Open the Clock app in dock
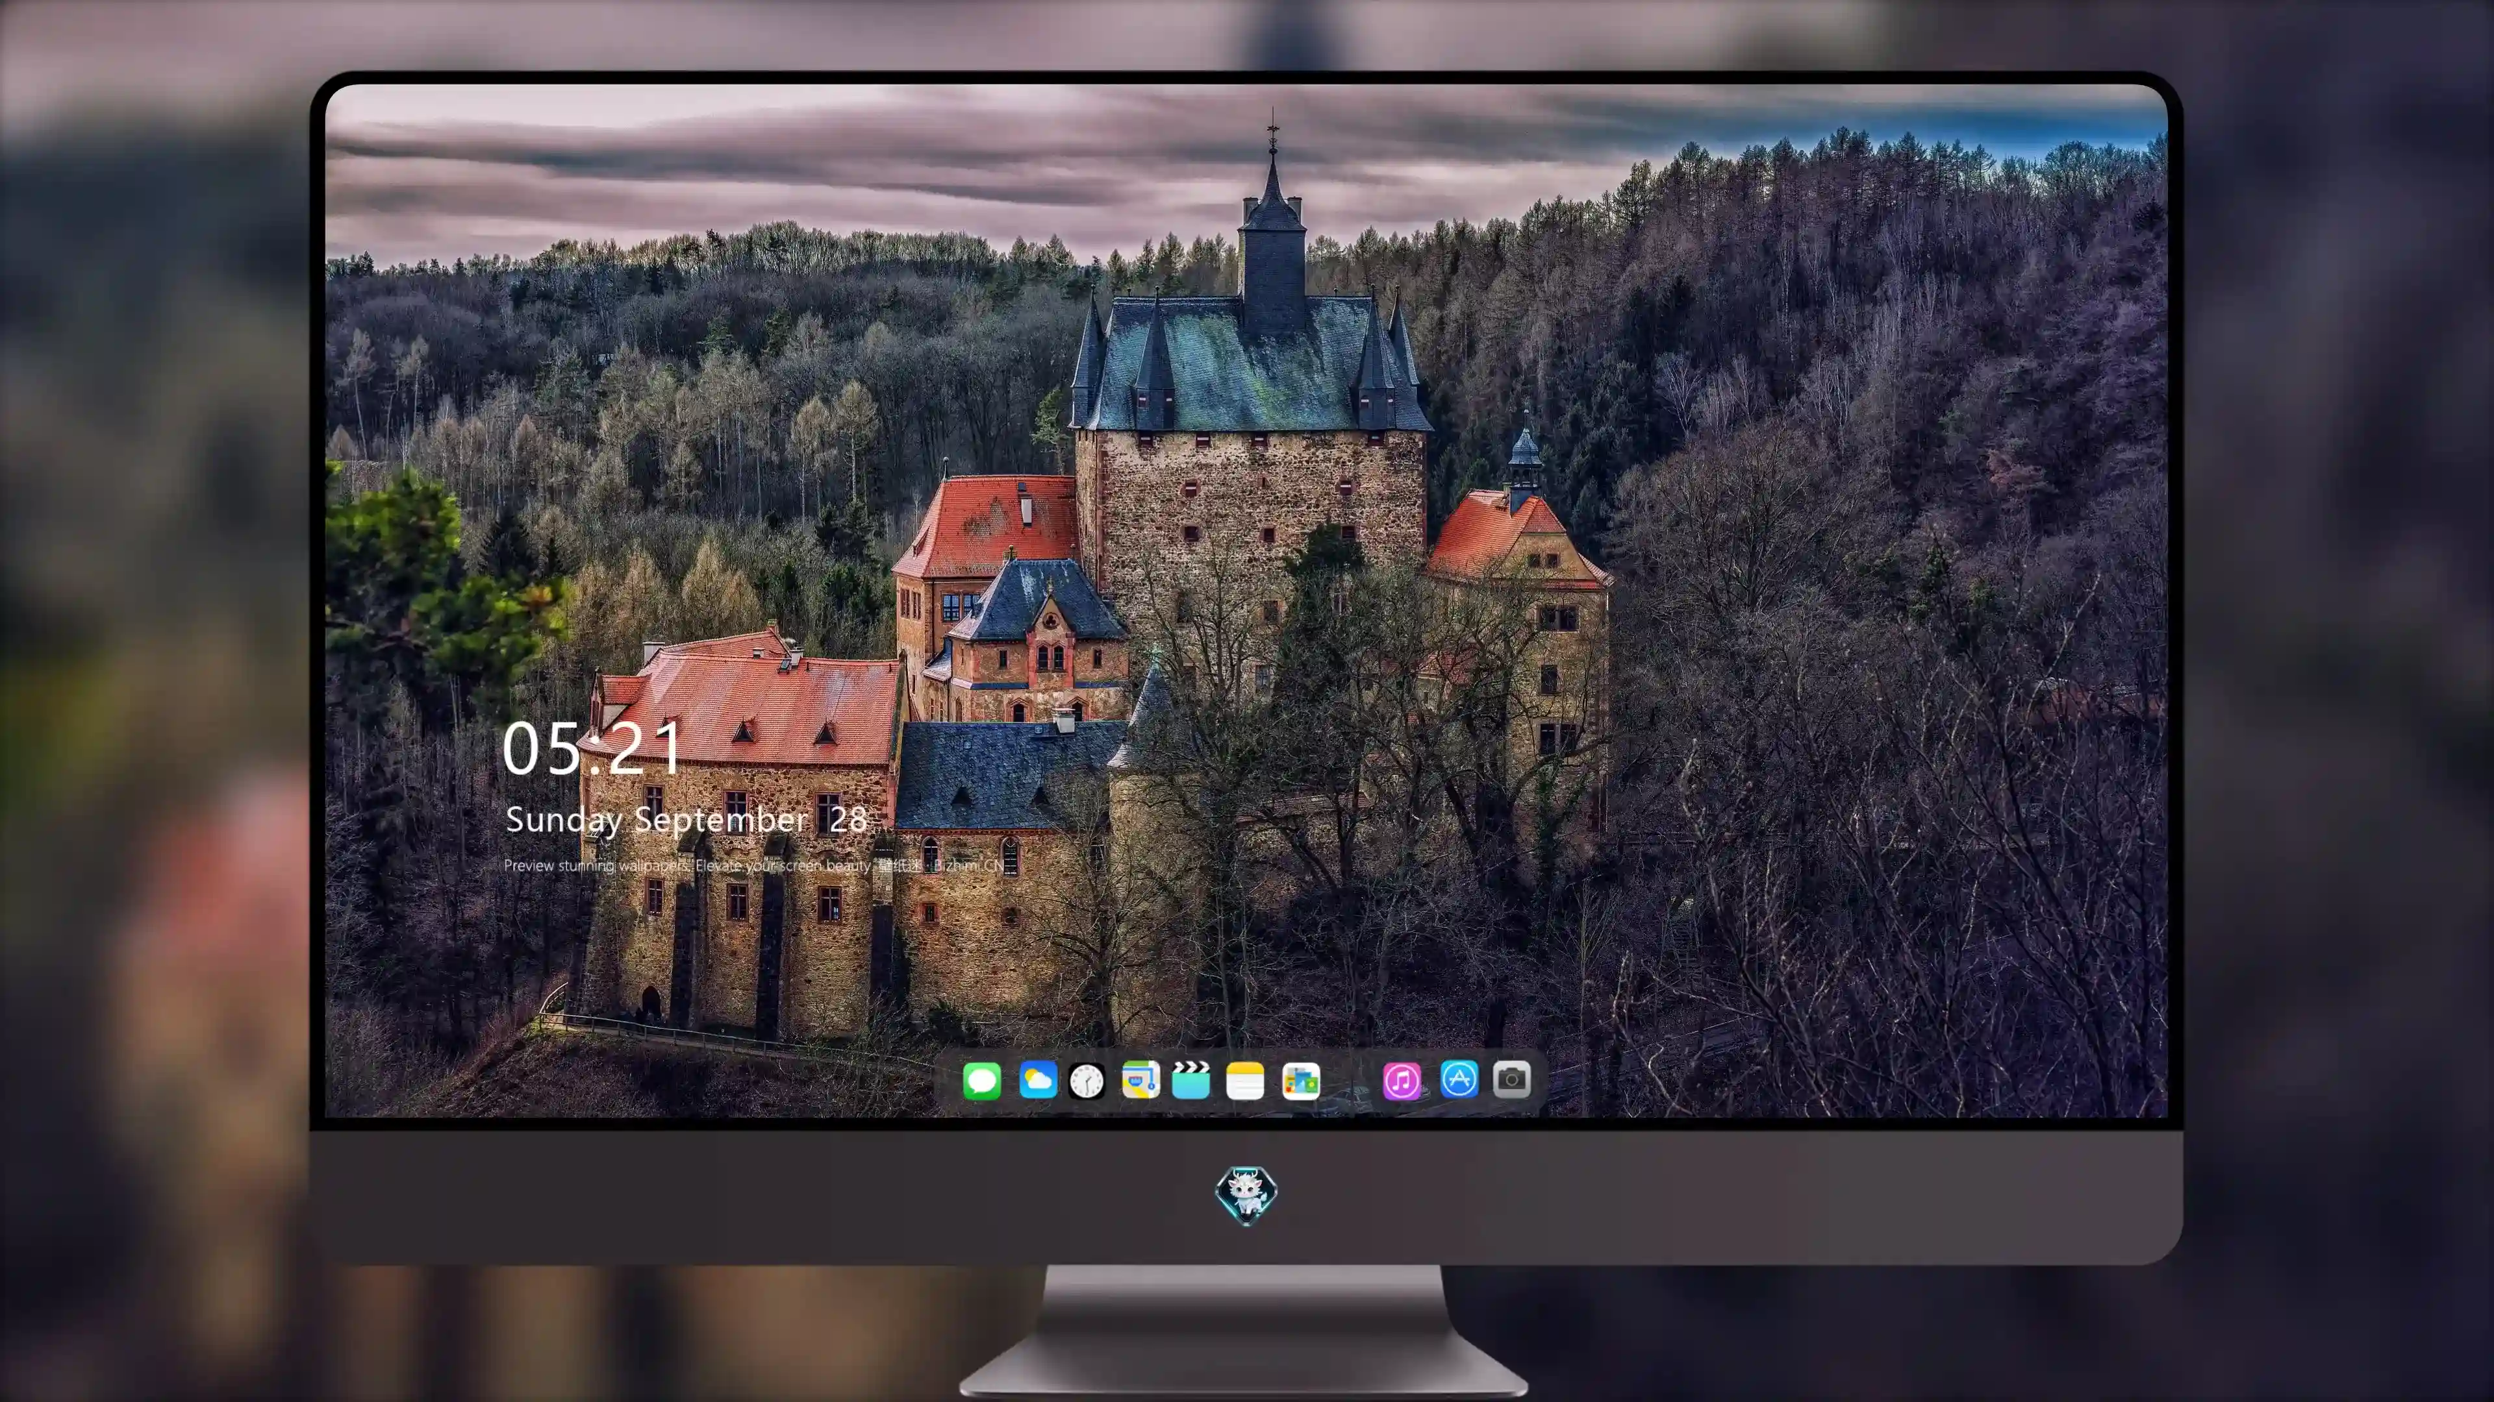Screen dimensions: 2494x1402 tap(1087, 1081)
